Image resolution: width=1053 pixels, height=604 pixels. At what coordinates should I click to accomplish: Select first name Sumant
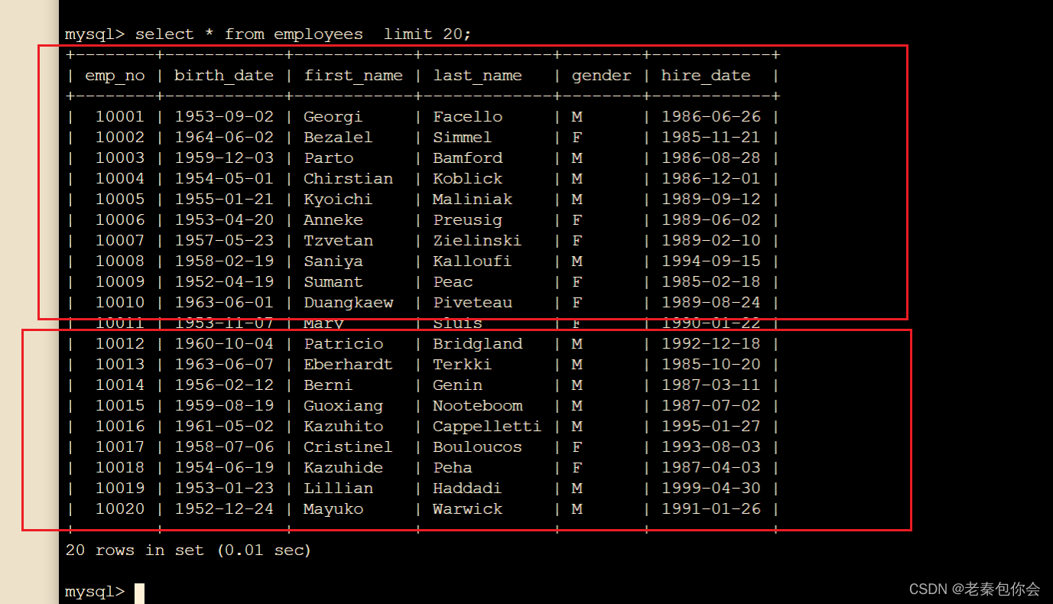click(x=333, y=282)
